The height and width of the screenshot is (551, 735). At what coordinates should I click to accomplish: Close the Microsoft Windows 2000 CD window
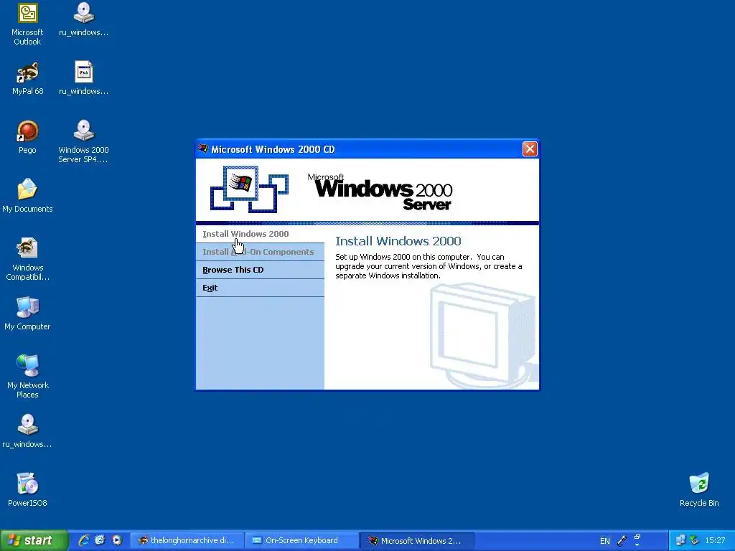pyautogui.click(x=530, y=149)
